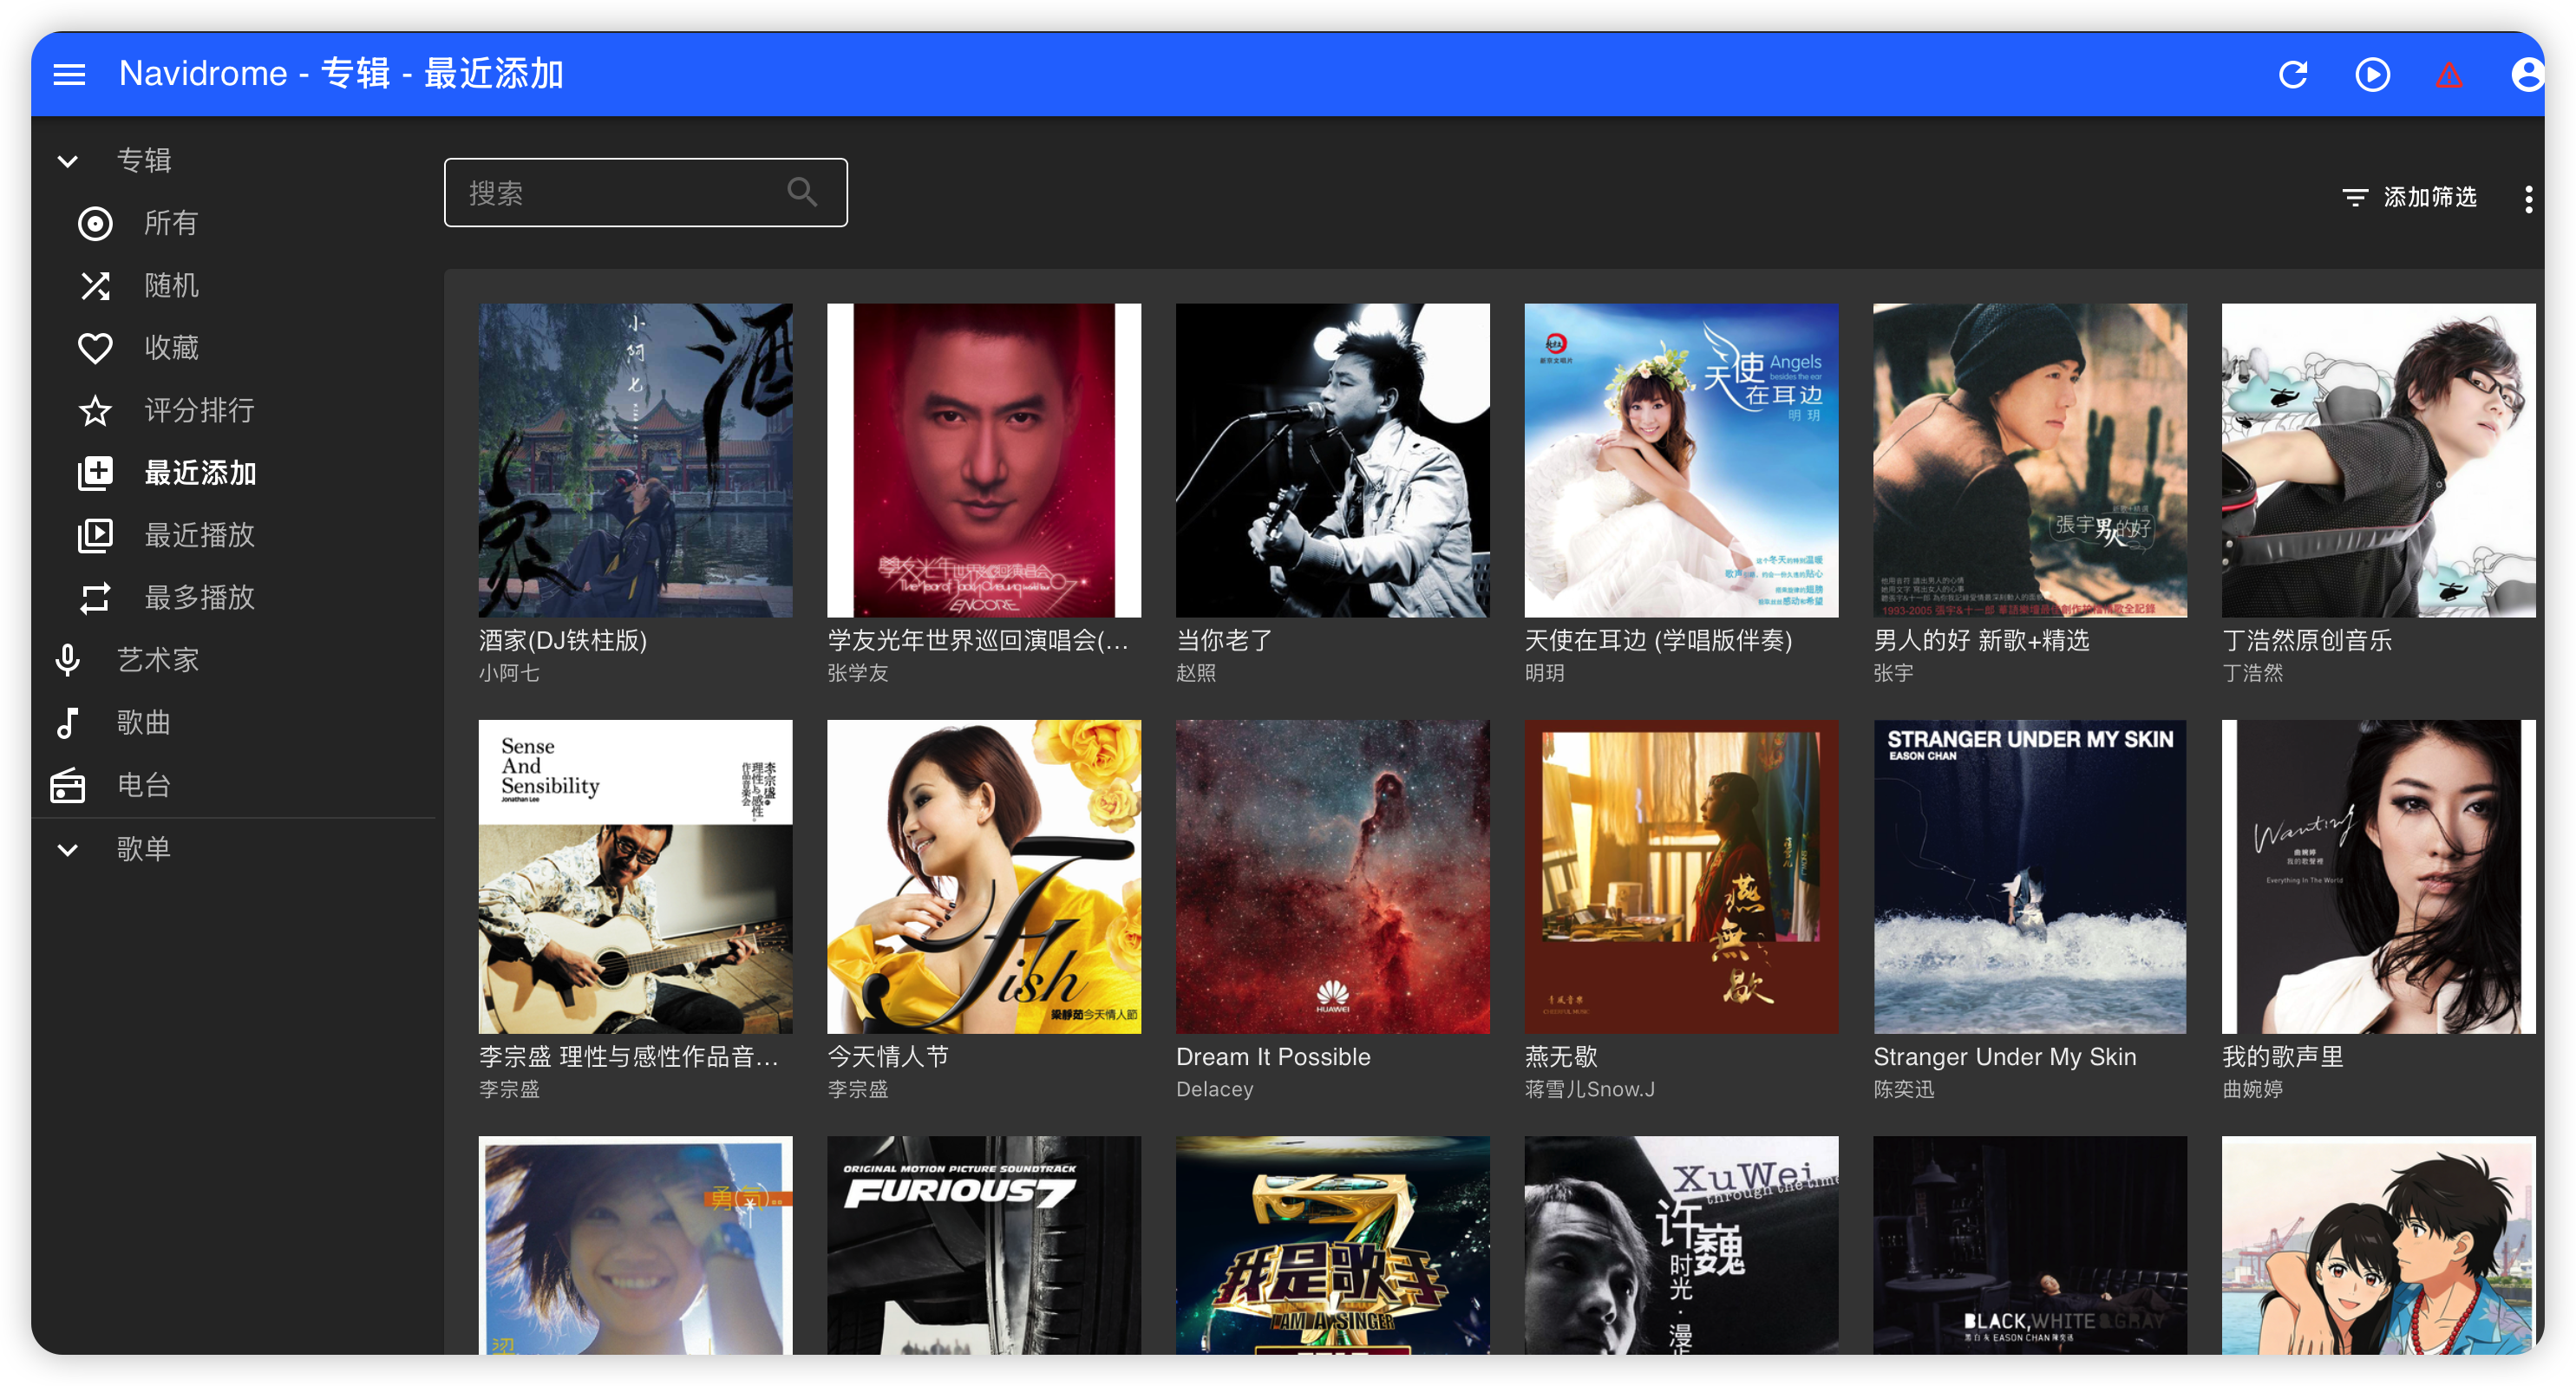Click the heart icon next to 收藏
Image resolution: width=2576 pixels, height=1386 pixels.
coord(95,348)
